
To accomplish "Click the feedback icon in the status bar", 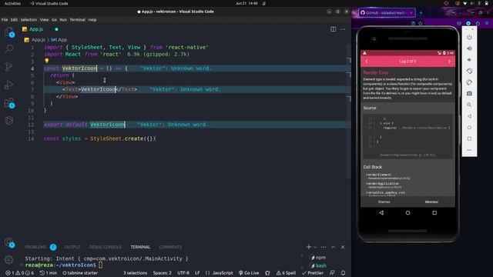I will tap(332, 273).
